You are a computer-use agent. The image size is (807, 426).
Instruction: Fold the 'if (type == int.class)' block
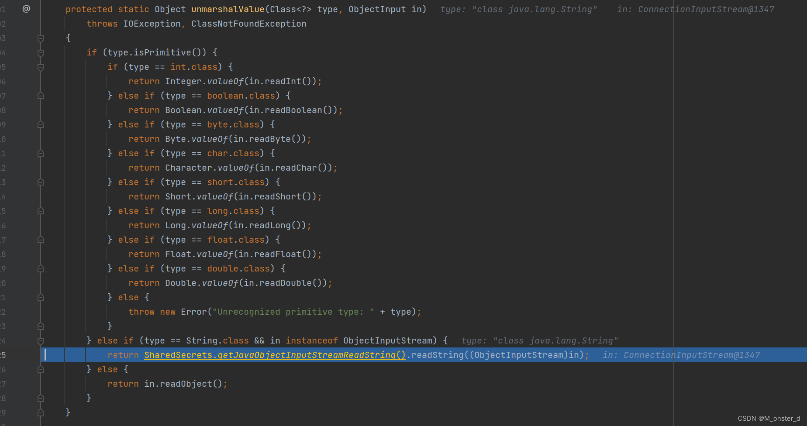(x=41, y=67)
